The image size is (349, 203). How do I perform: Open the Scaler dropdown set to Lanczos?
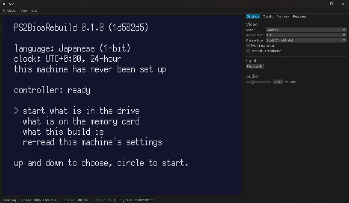click(306, 30)
